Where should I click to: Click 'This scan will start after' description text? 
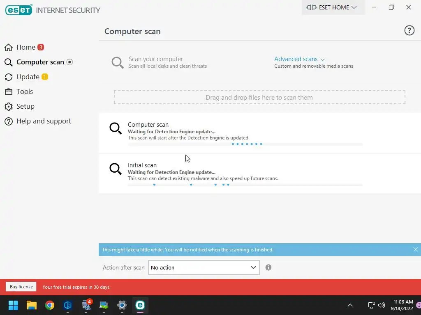click(189, 138)
